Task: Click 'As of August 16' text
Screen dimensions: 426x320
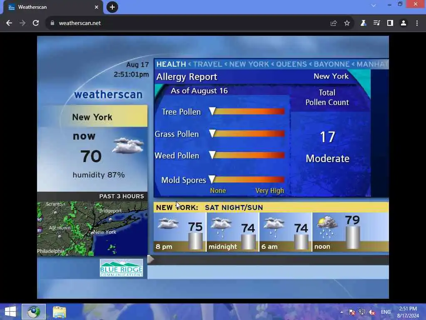Action: click(199, 90)
